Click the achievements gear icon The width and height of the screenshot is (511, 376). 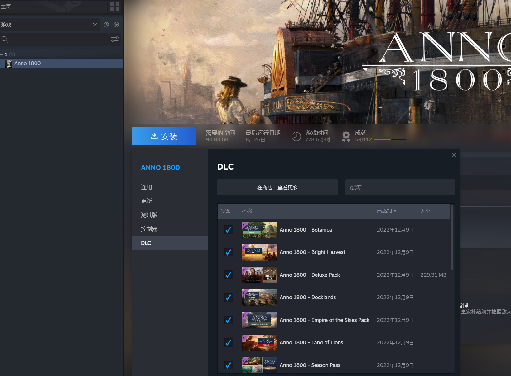click(x=346, y=136)
